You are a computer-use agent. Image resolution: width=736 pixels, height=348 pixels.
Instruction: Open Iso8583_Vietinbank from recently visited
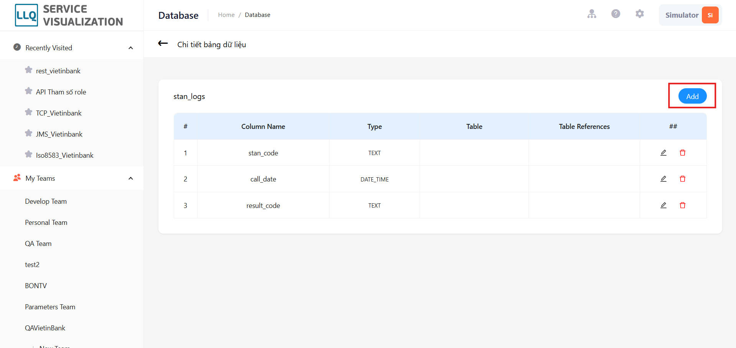(x=64, y=155)
